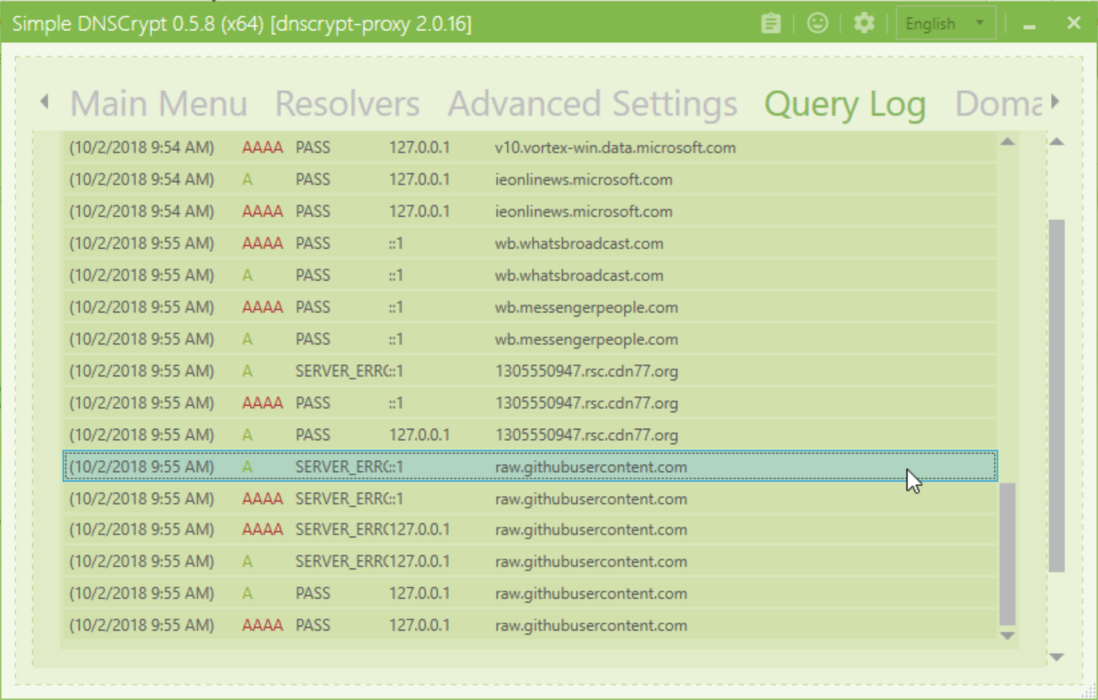1098x700 pixels.
Task: Minimize the Simple DNSCrypt window
Action: (1029, 25)
